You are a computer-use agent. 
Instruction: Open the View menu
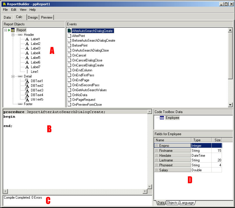23,10
